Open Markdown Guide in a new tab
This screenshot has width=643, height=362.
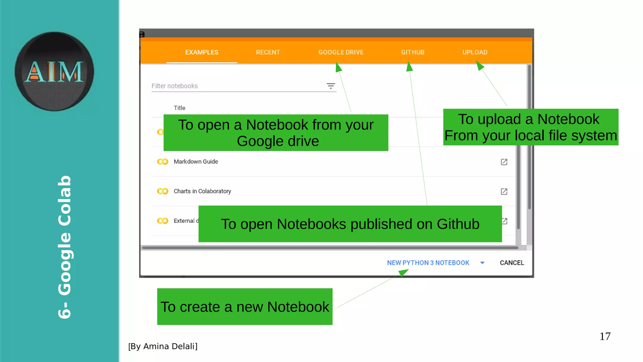pyautogui.click(x=504, y=162)
